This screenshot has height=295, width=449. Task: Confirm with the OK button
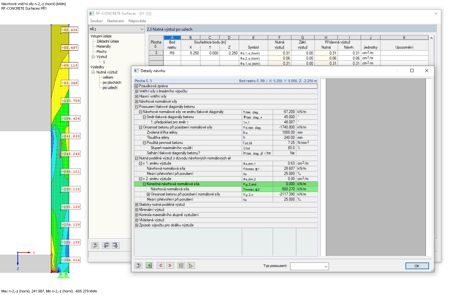(x=417, y=266)
